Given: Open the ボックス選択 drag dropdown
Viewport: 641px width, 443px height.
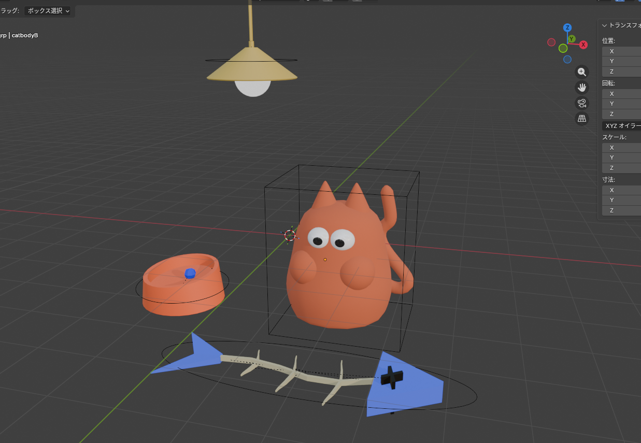Looking at the screenshot, I should coord(49,11).
